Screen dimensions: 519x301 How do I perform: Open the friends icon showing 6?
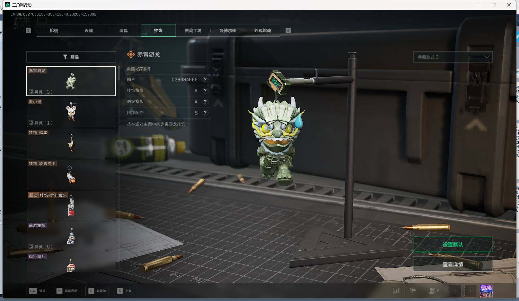point(434,291)
